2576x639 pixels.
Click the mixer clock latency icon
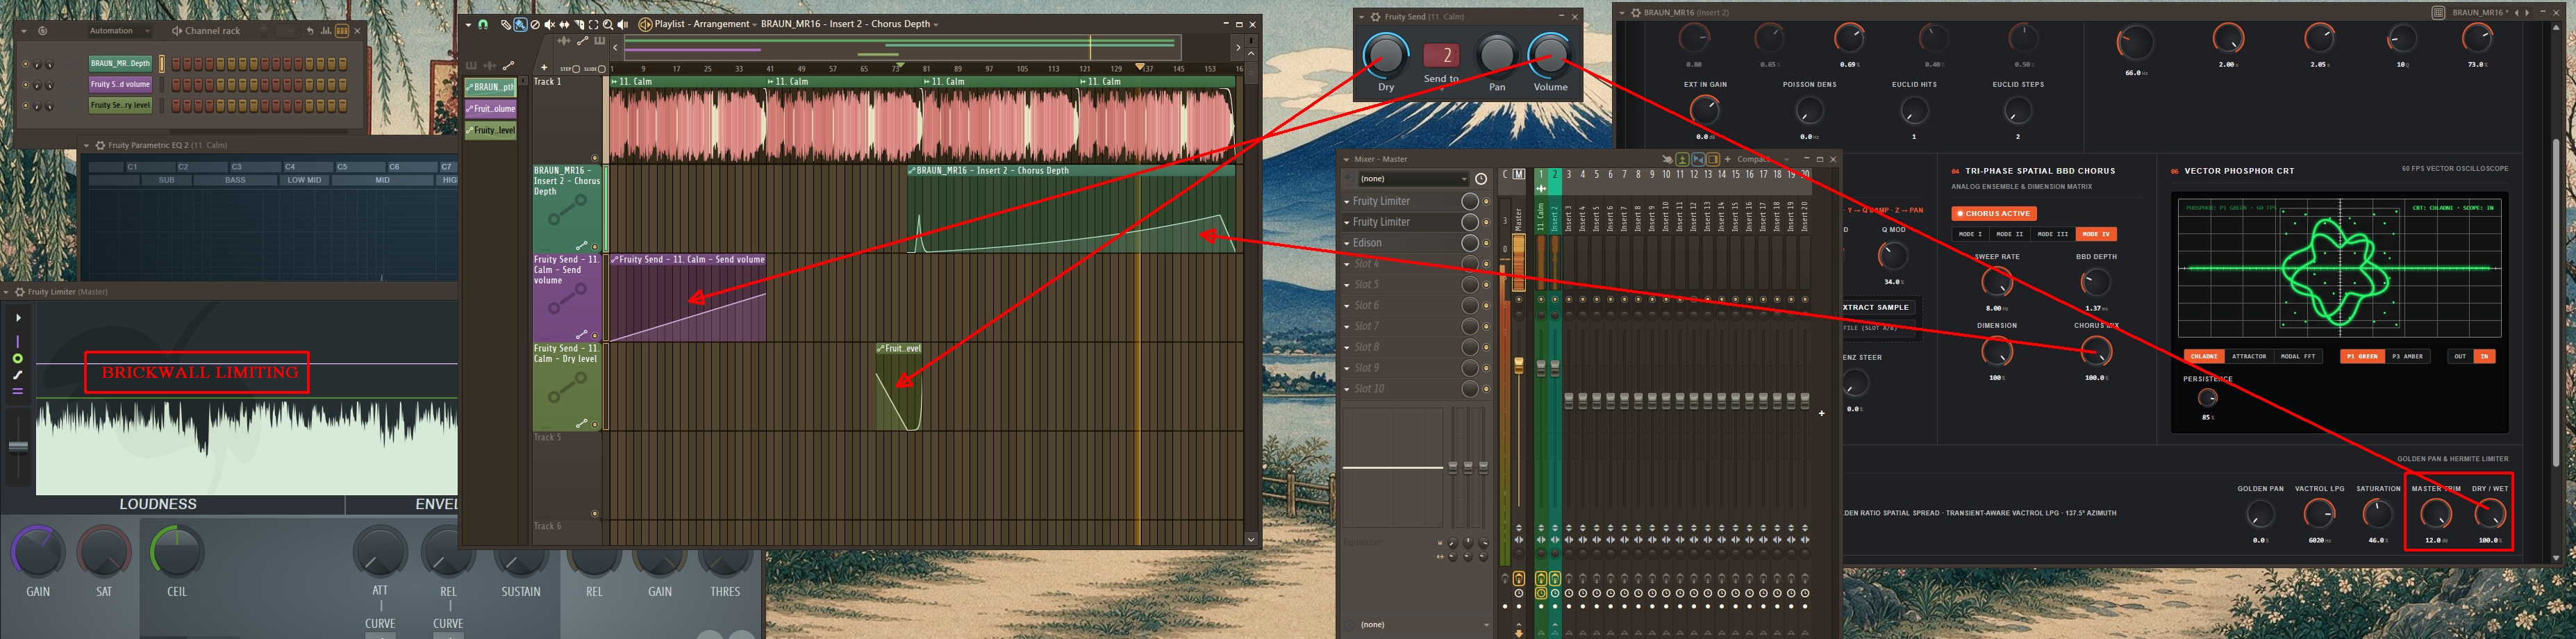pyautogui.click(x=1481, y=179)
